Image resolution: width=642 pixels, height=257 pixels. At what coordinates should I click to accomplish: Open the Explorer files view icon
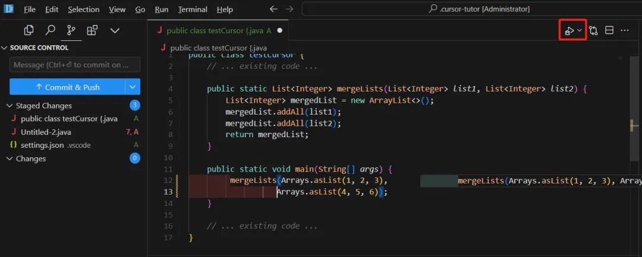click(x=29, y=30)
